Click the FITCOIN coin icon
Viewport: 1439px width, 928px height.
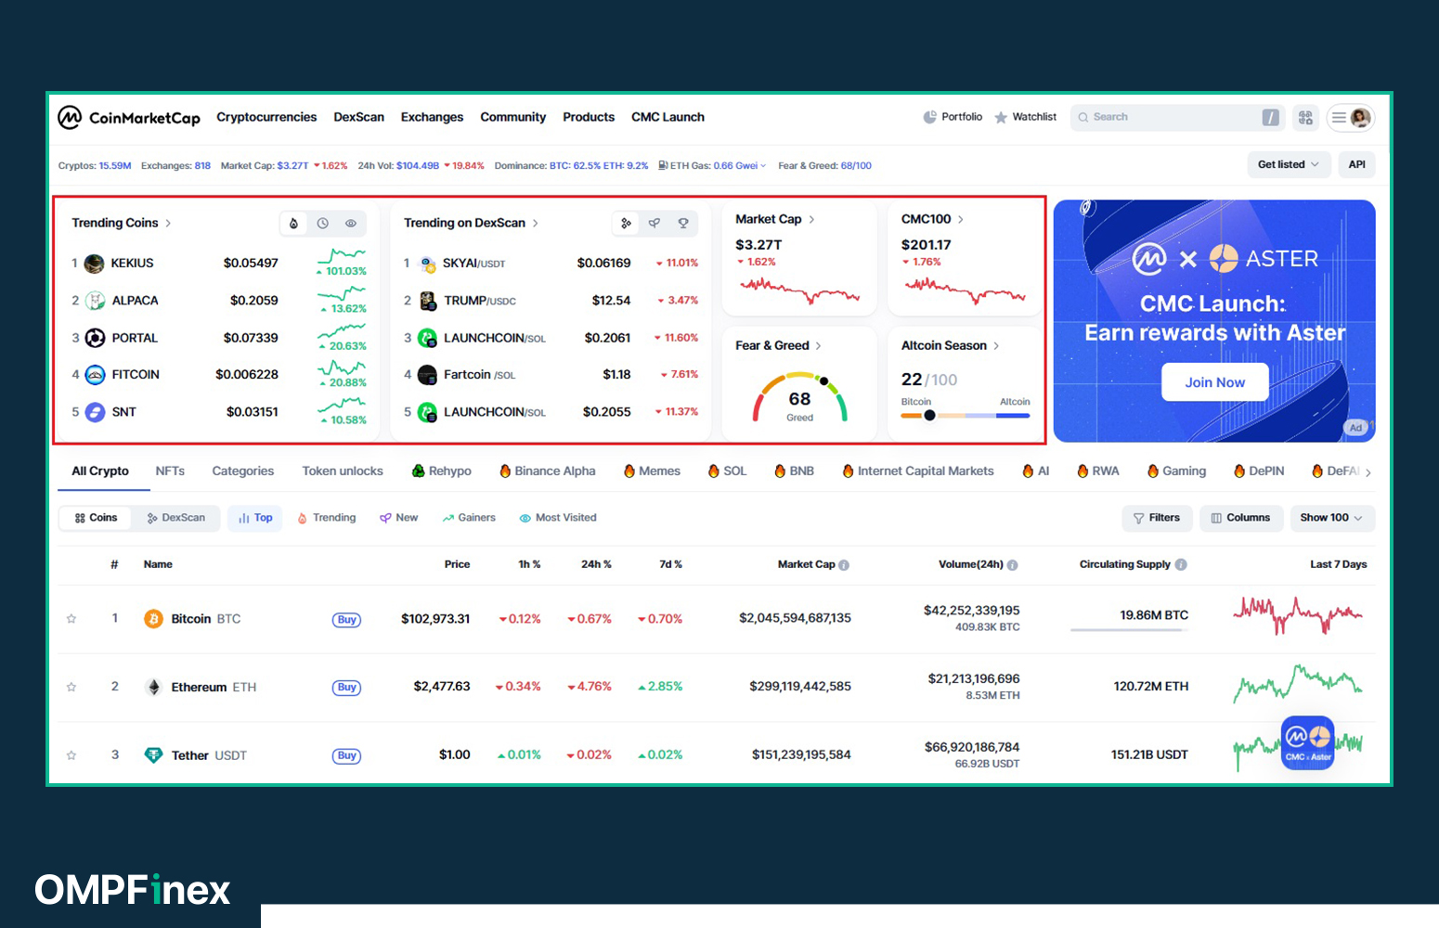pos(95,375)
